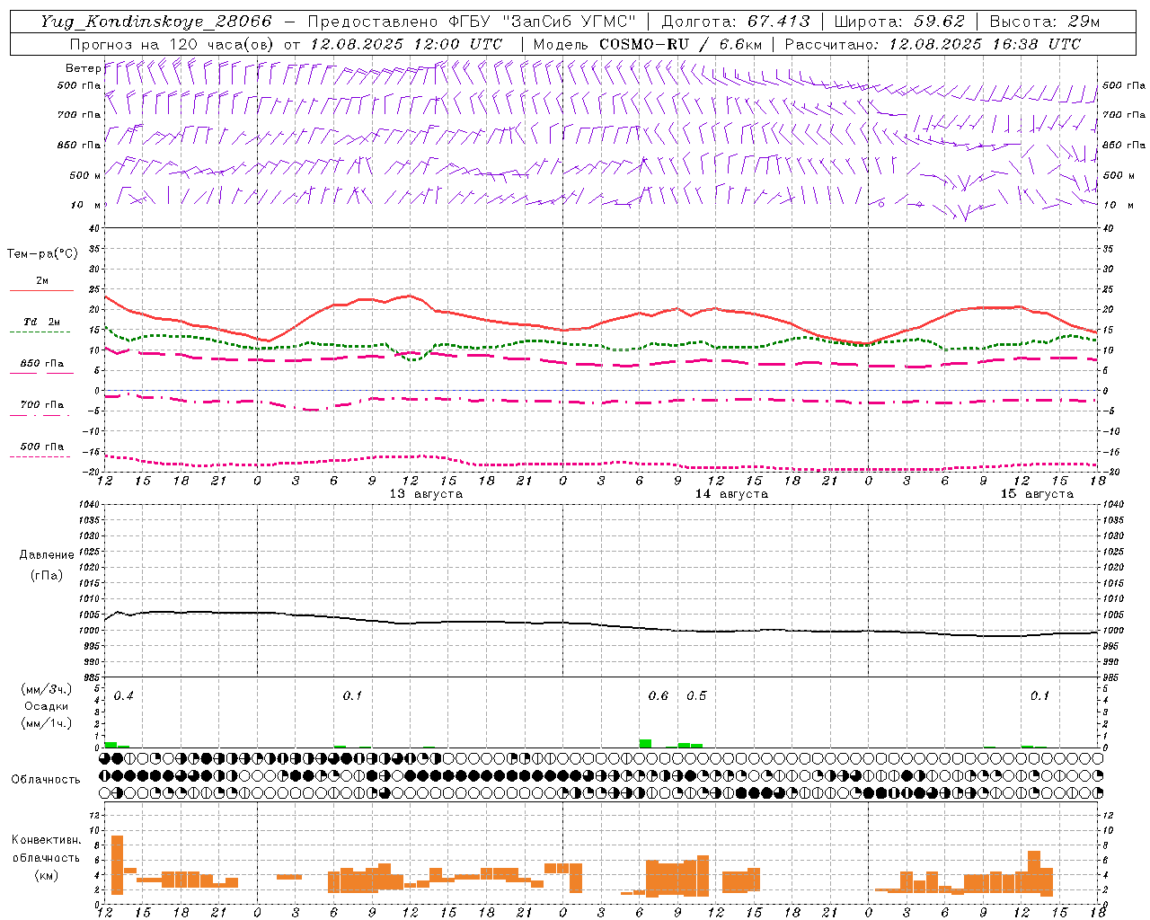Click the 700 гПа temperature legend dash-dot line
This screenshot has height=920, width=1150.
point(41,415)
